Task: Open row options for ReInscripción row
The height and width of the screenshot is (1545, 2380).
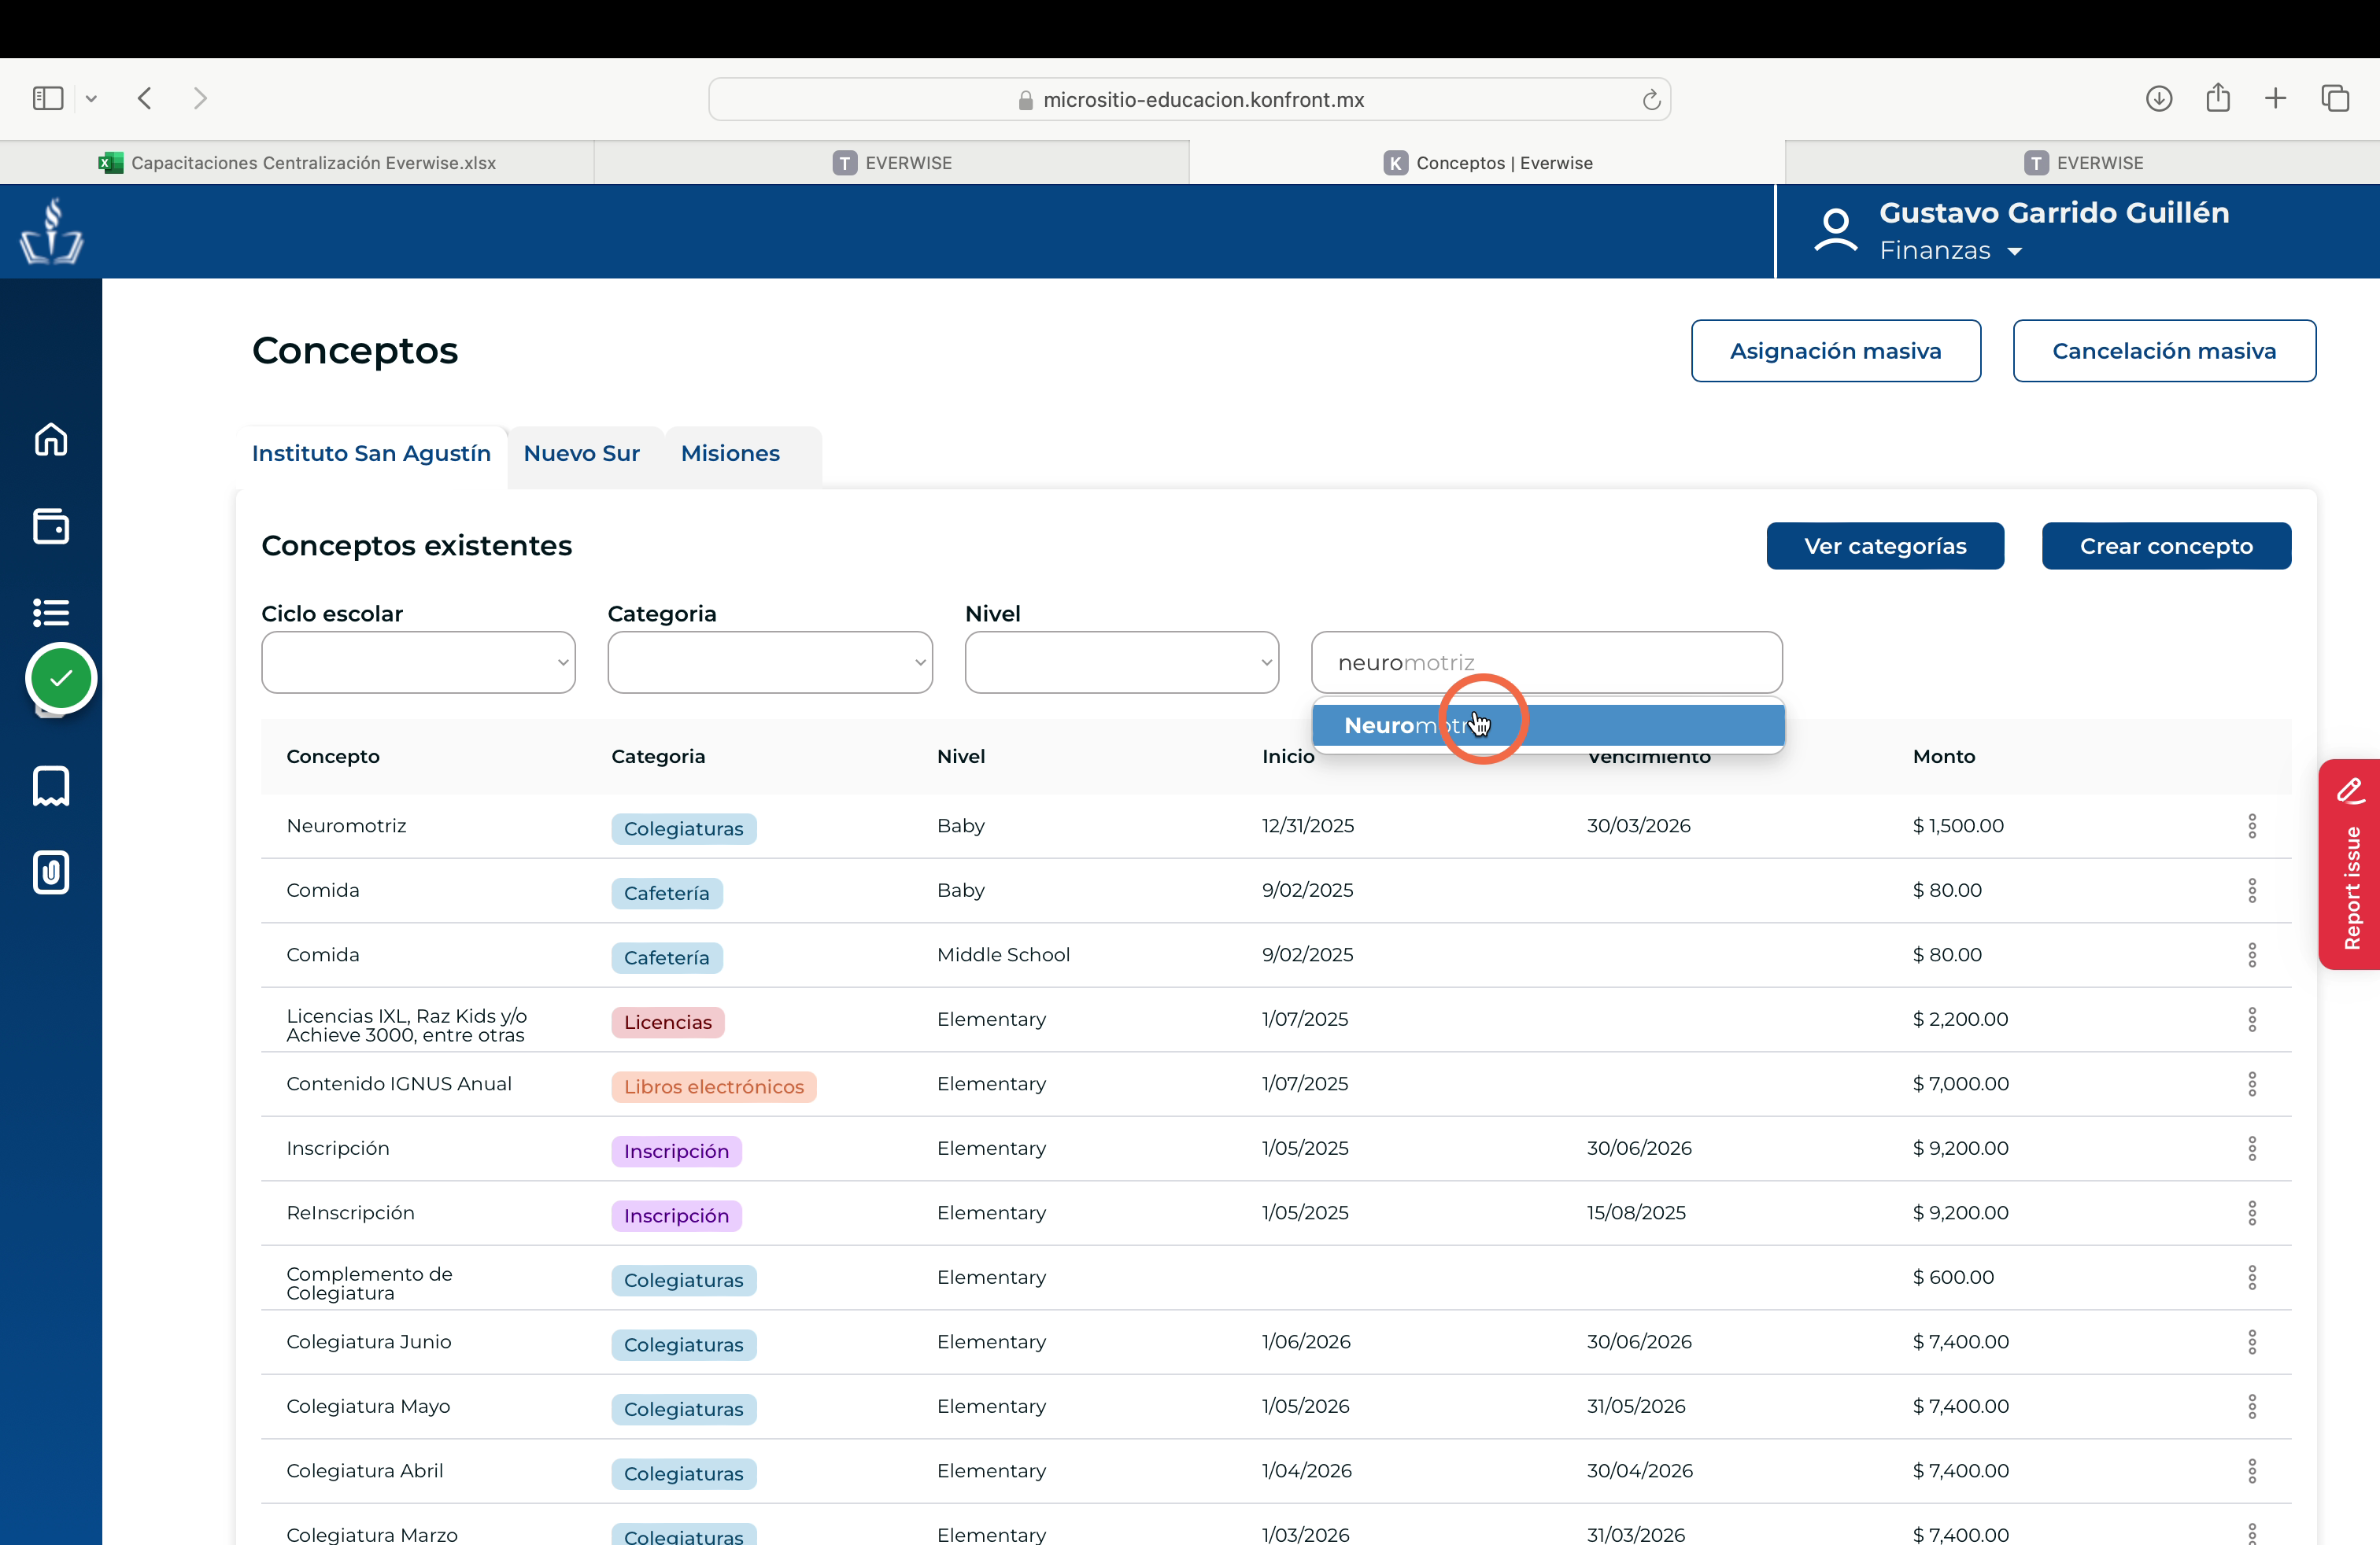Action: pos(2252,1212)
